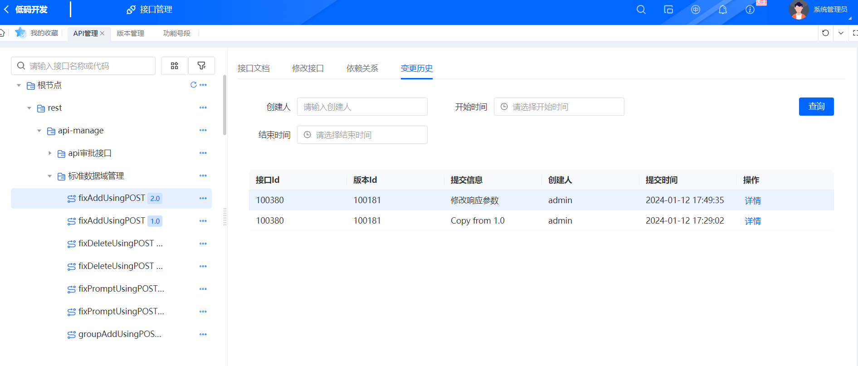
Task: Expand the api审批接口 folder
Action: point(49,153)
